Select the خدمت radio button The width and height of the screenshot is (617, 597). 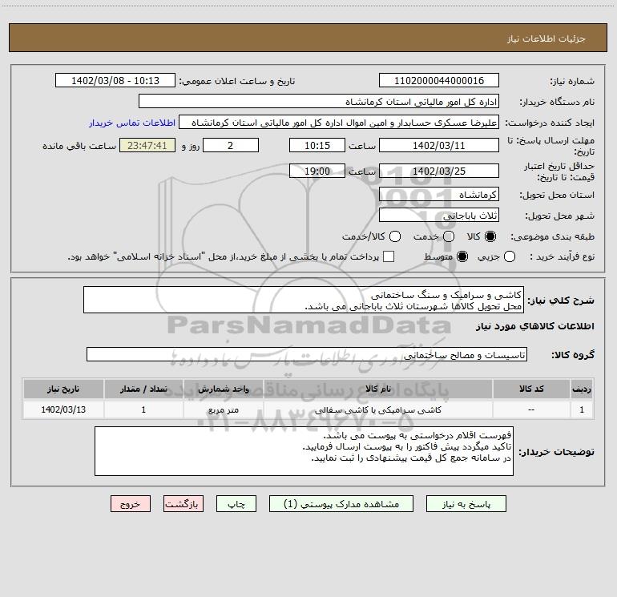tap(449, 236)
